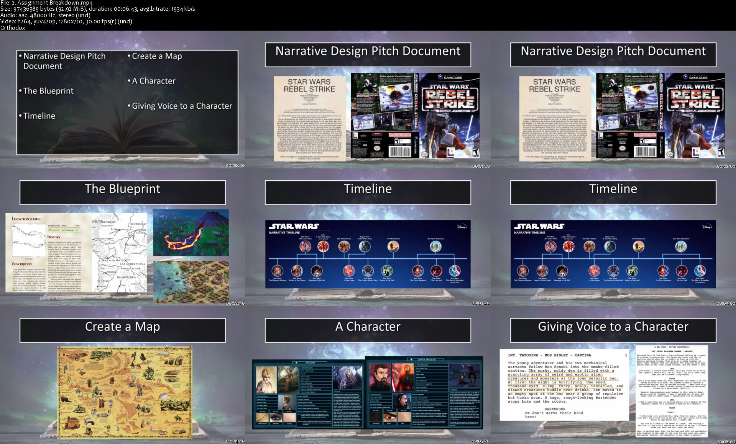The image size is (736, 444).
Task: Select Giving Voice to a Character frame
Action: point(613,375)
